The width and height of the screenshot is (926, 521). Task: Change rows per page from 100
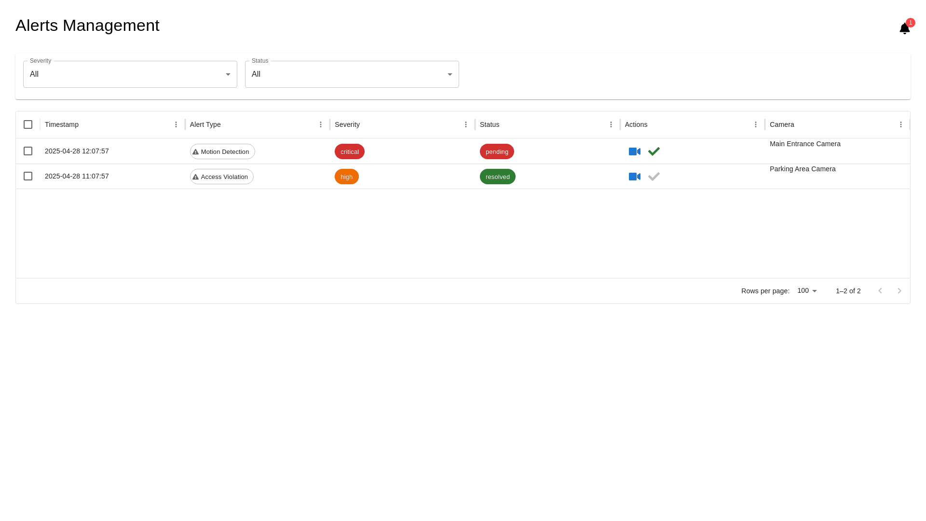807,291
